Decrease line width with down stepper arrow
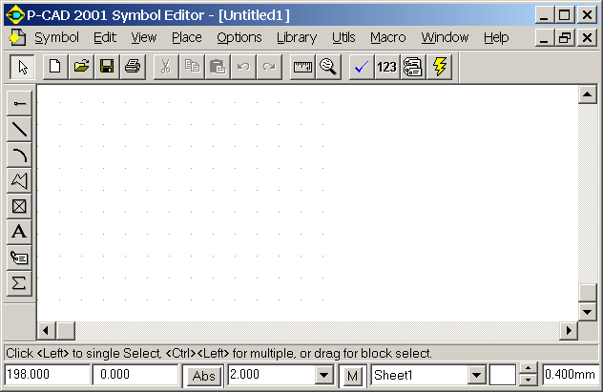Image resolution: width=603 pixels, height=392 pixels. [x=528, y=380]
